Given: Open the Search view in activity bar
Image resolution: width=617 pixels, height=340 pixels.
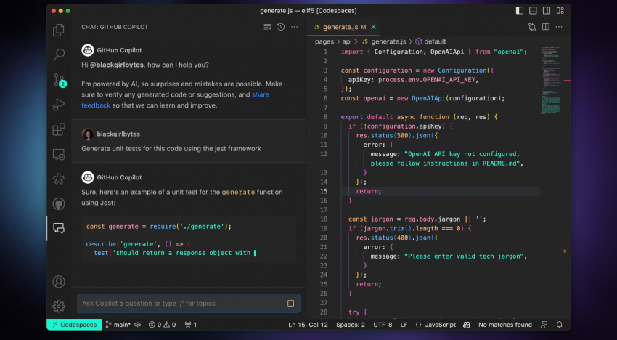Looking at the screenshot, I should click(x=59, y=54).
